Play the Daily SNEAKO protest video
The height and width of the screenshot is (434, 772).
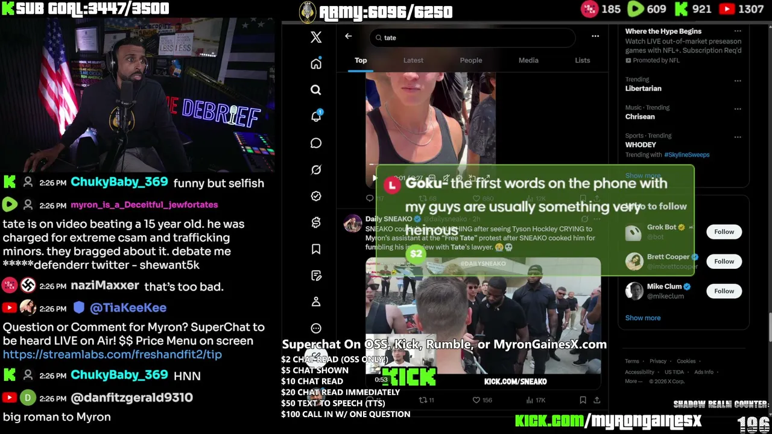tap(483, 324)
